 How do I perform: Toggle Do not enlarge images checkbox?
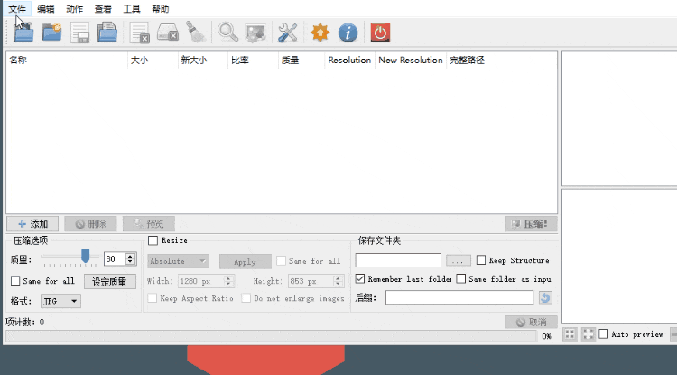coord(246,298)
